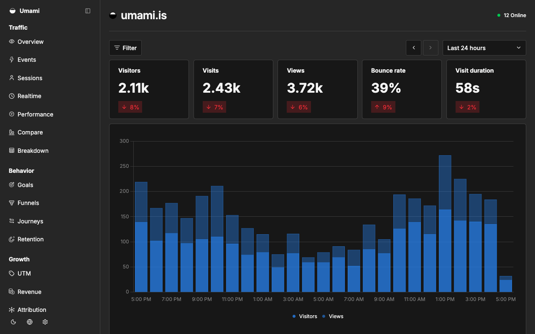Click the next time period arrow

pyautogui.click(x=431, y=48)
